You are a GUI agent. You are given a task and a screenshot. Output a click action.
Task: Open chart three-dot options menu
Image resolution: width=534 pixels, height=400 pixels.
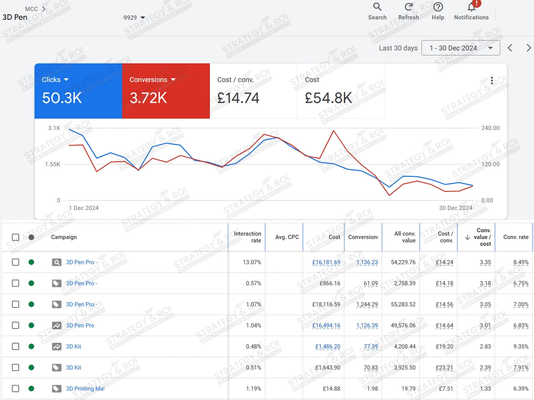click(x=492, y=80)
